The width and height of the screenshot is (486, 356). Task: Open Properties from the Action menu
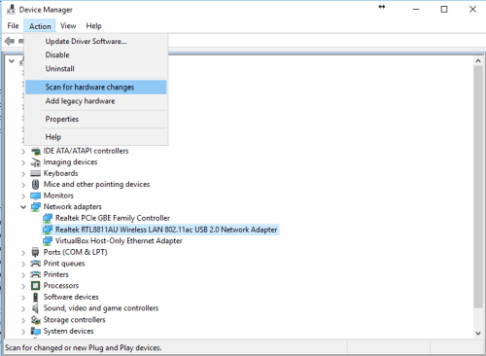[x=96, y=119]
